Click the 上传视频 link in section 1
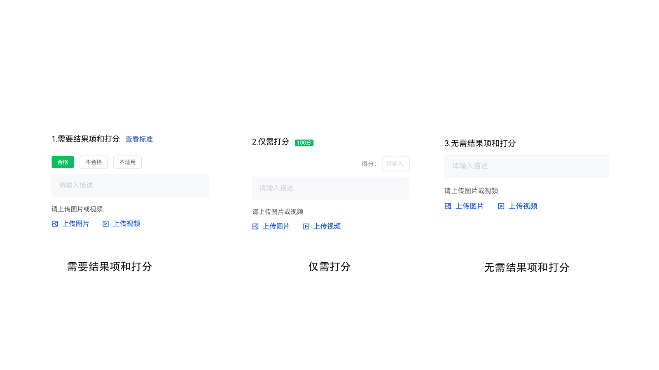 click(127, 224)
